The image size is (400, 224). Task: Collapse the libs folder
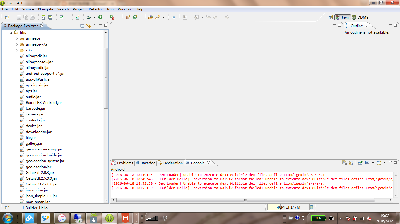[x=11, y=33]
